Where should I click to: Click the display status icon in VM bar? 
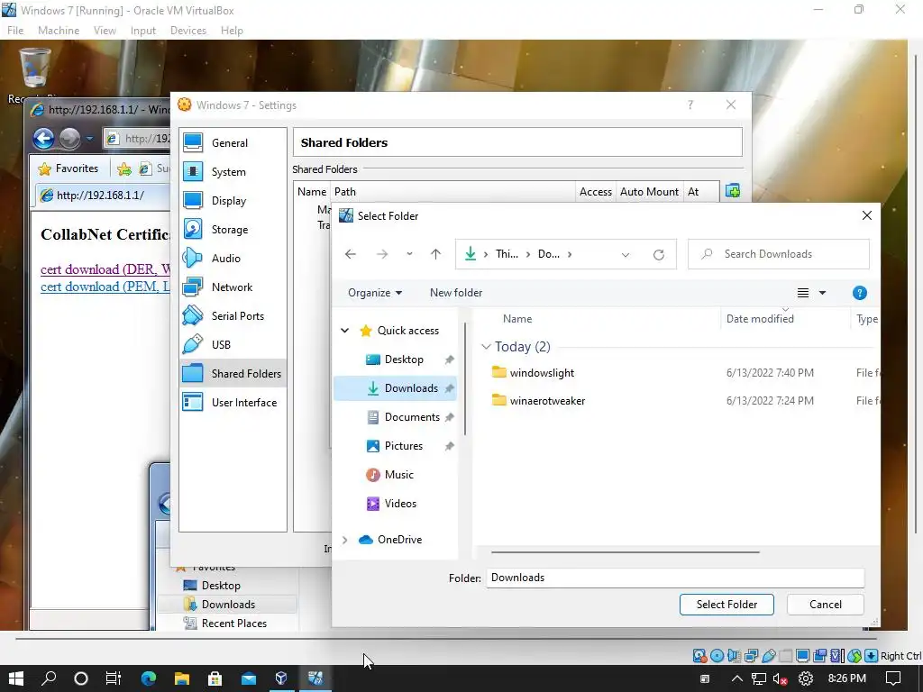[x=802, y=656]
